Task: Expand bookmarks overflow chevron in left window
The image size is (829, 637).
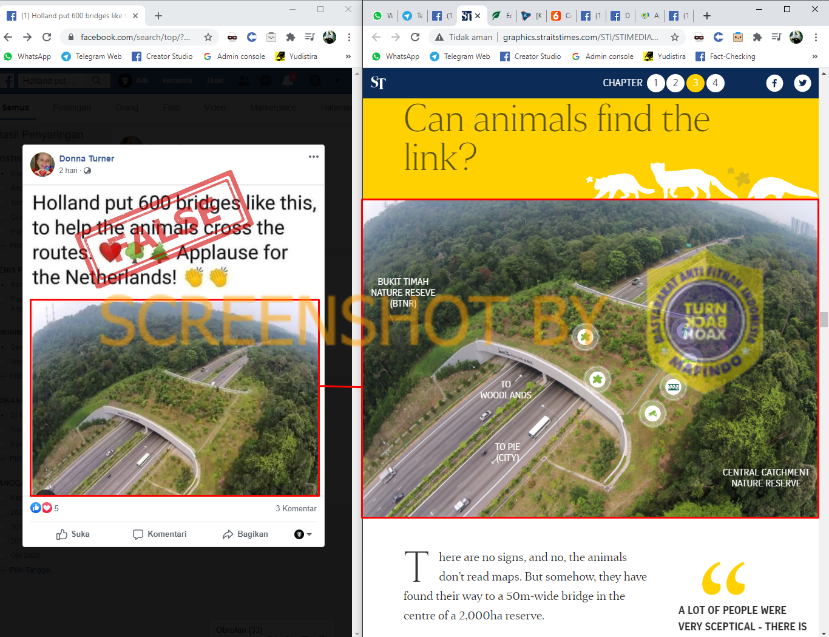Action: click(348, 56)
